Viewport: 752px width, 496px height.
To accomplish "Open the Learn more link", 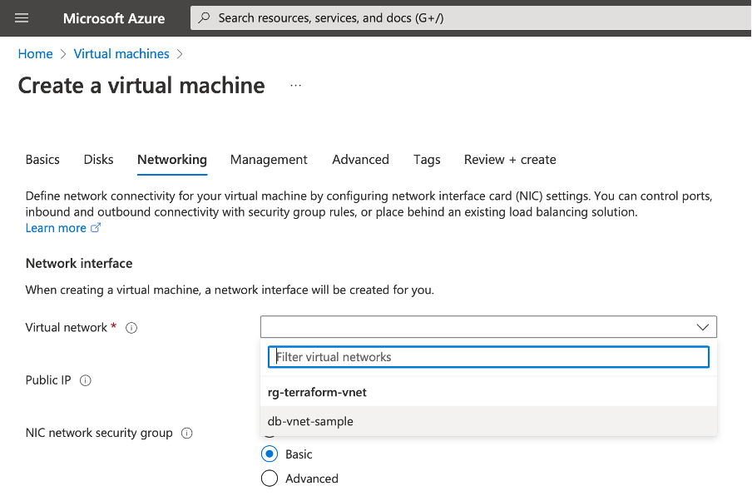I will (x=56, y=228).
